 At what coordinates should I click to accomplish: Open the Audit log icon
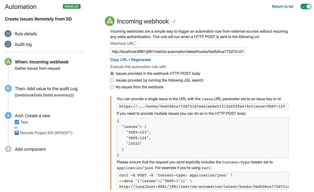(8, 44)
